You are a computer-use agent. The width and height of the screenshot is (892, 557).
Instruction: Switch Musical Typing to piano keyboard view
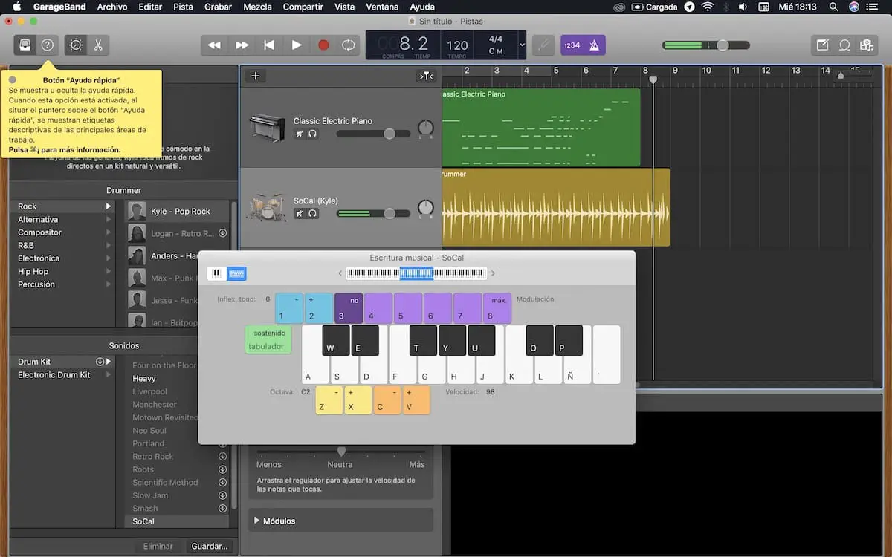tap(216, 274)
